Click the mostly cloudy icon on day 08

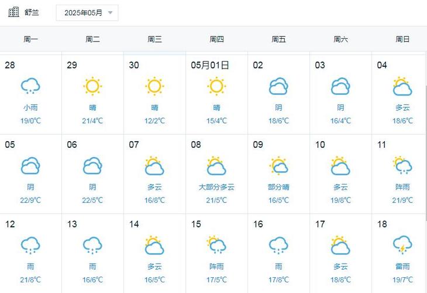click(x=217, y=166)
